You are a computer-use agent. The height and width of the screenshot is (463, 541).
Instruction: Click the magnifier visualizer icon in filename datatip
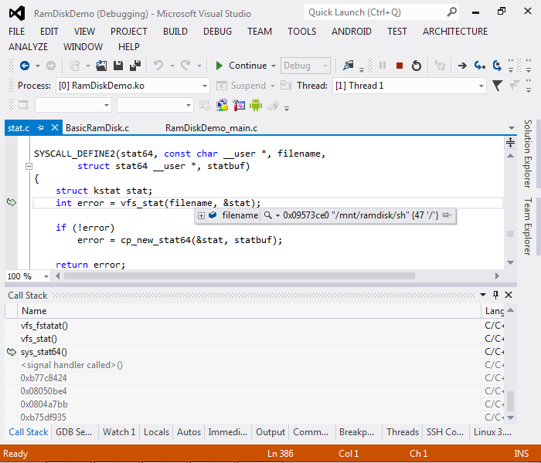(267, 215)
